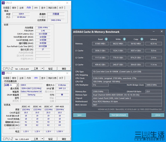Click the CPU Clock field showing 5100.0 MHz
Viewport: 166px width, 142px height.
[x=127, y=78]
